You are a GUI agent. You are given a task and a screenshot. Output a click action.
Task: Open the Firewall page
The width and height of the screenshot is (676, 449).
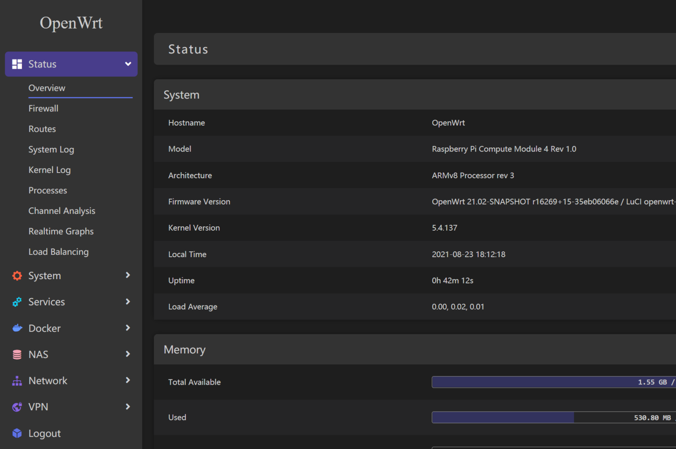[43, 108]
